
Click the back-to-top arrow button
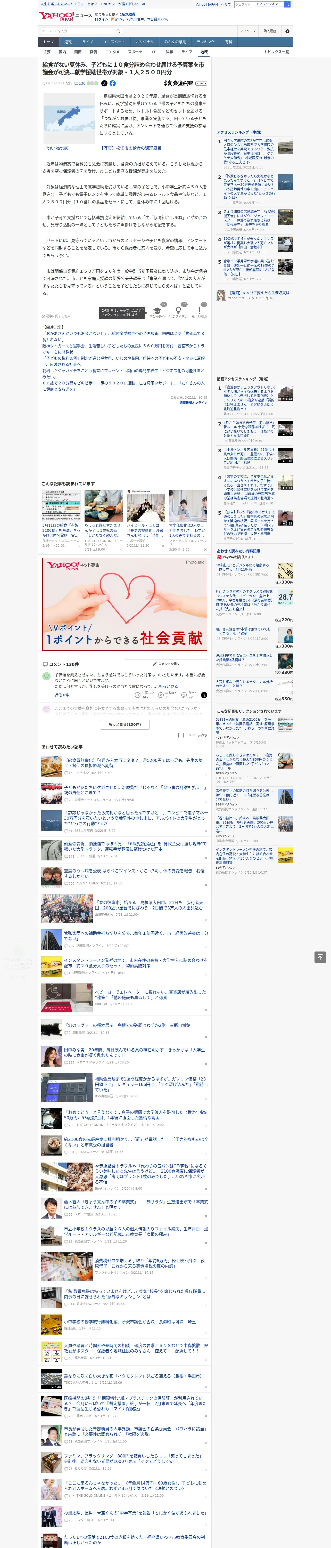coord(320,957)
